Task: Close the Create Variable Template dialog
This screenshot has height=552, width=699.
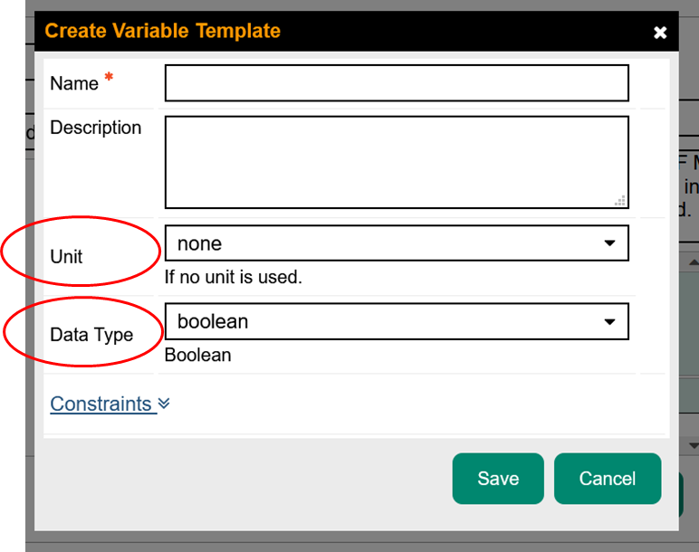Action: click(x=660, y=33)
